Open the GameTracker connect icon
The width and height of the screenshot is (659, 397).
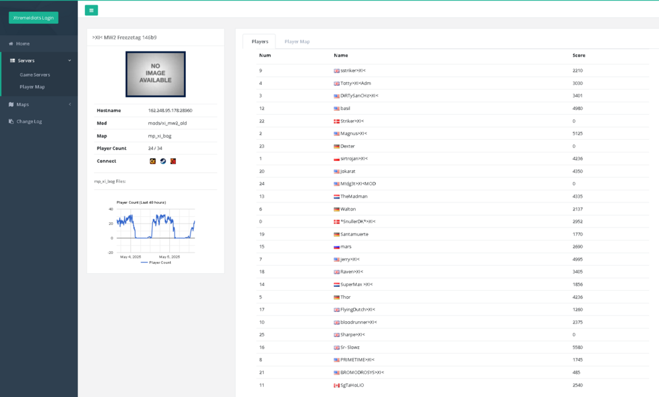pyautogui.click(x=152, y=161)
